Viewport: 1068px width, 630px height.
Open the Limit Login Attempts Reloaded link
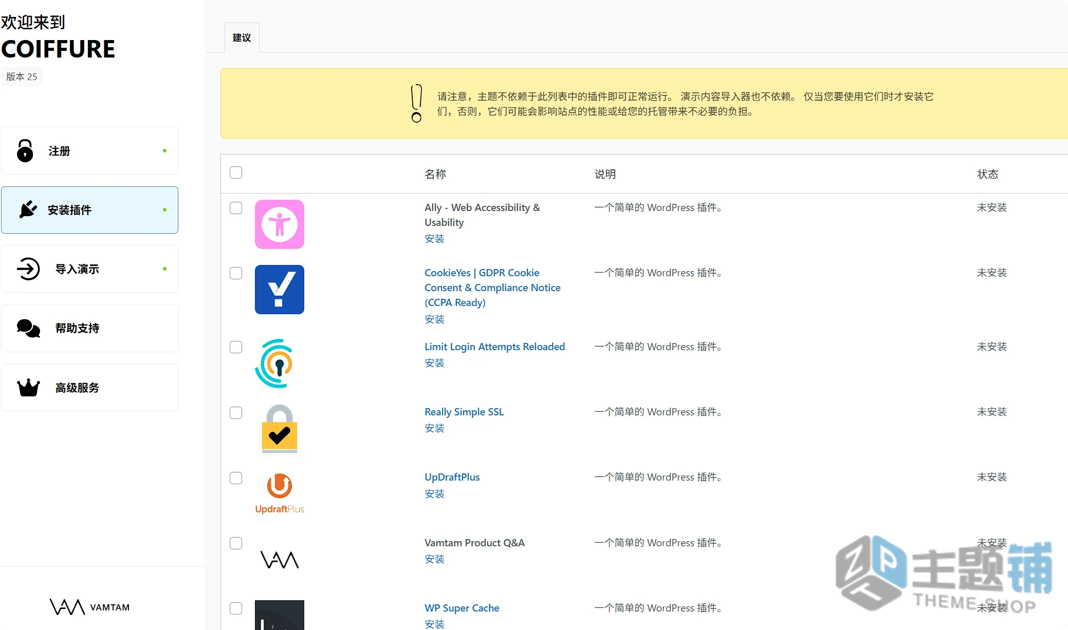494,347
